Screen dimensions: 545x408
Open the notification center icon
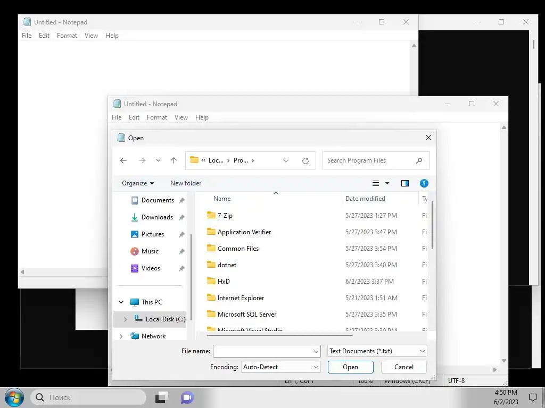(x=532, y=397)
